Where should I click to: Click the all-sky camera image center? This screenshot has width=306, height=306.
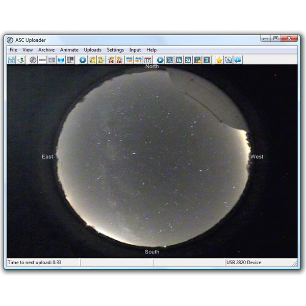(152, 158)
